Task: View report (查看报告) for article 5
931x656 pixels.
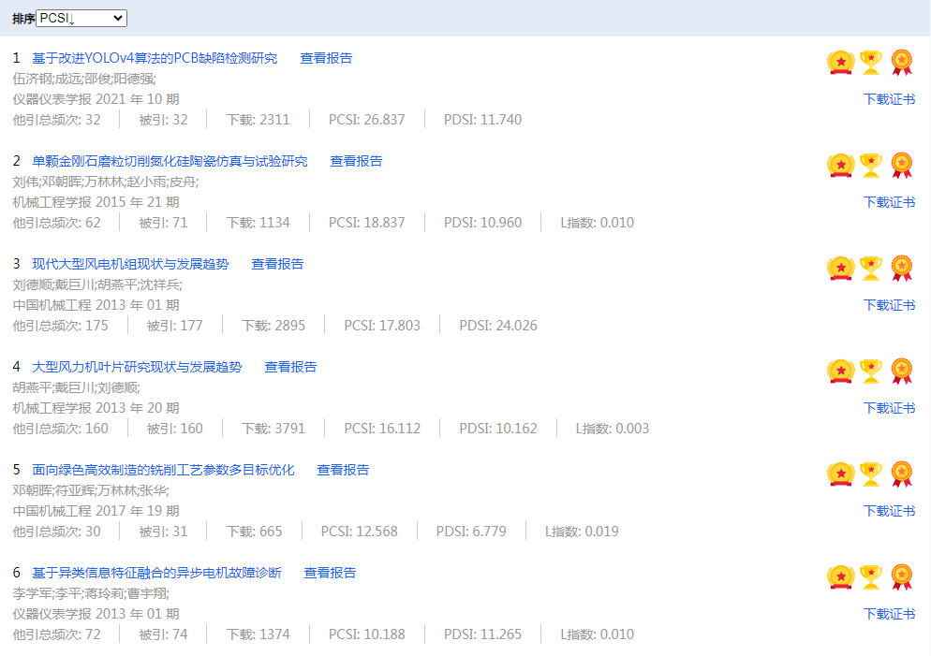Action: click(343, 470)
